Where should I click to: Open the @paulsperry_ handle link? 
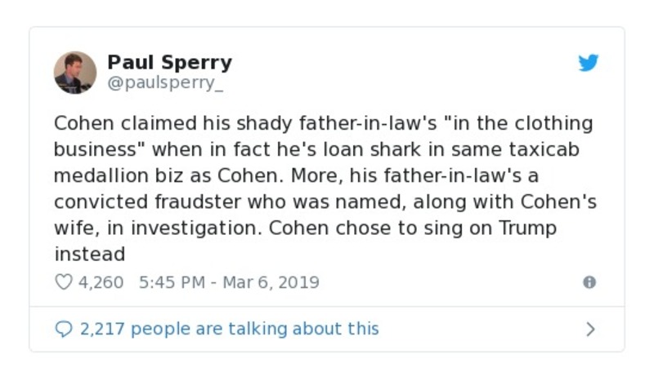pyautogui.click(x=165, y=83)
